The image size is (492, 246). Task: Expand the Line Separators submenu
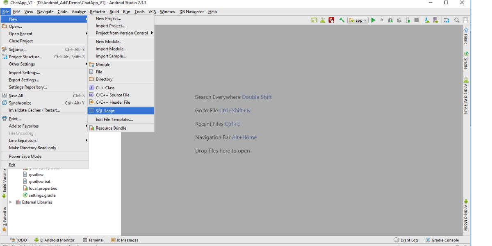(45, 141)
